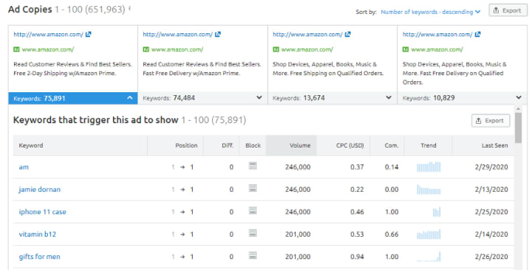Click the keywords list vertical scrollbar

point(518,127)
